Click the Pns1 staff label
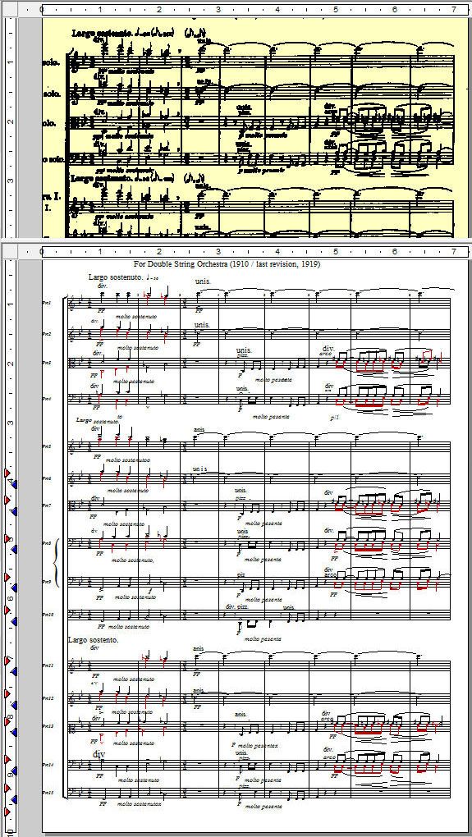Screen dimensions: 472x837 (47, 303)
